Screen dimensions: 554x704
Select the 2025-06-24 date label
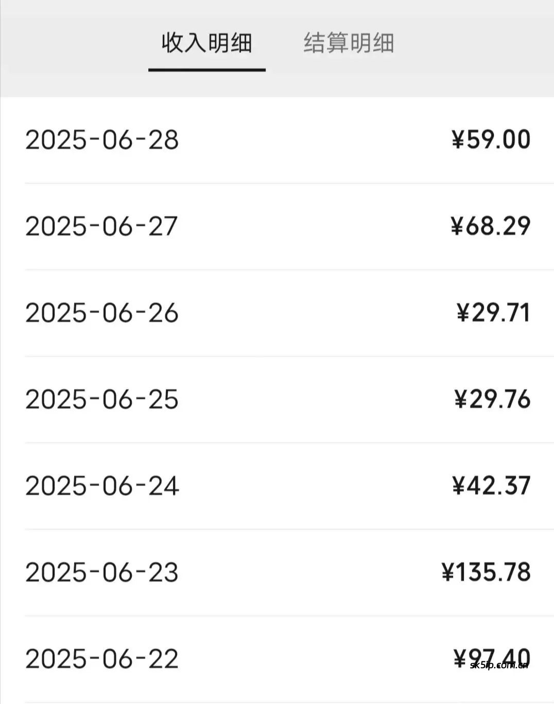click(102, 486)
